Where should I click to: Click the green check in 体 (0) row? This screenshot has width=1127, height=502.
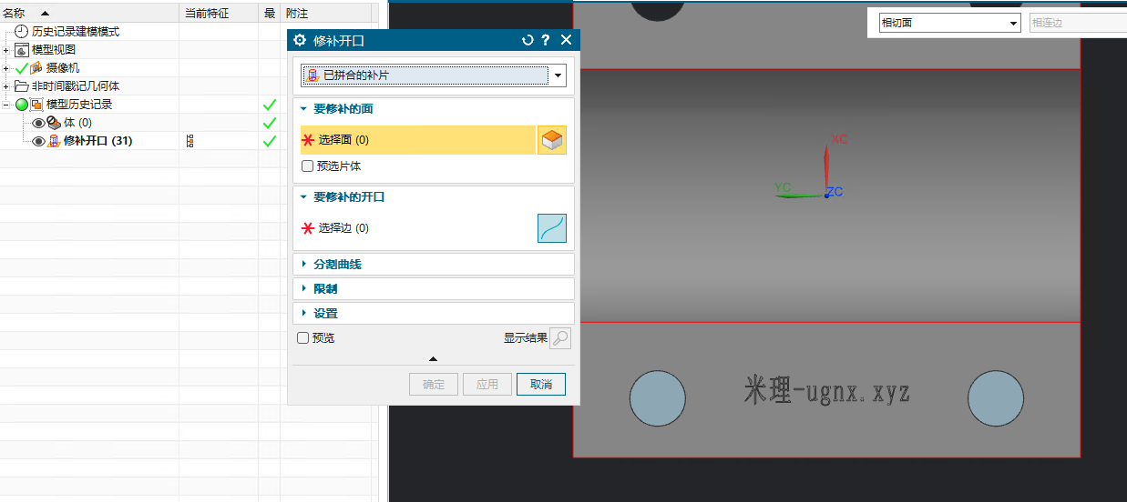[x=270, y=123]
